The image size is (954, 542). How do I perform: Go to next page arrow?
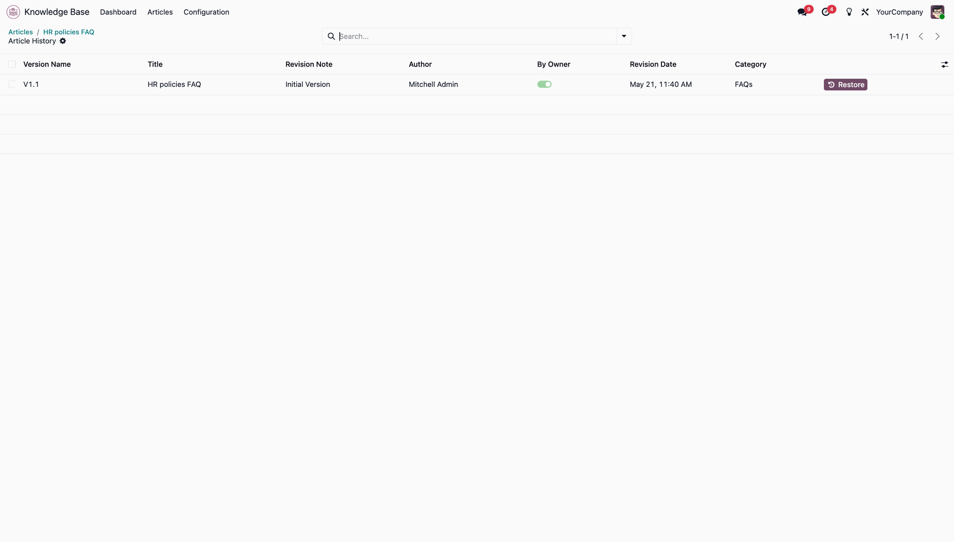click(938, 36)
